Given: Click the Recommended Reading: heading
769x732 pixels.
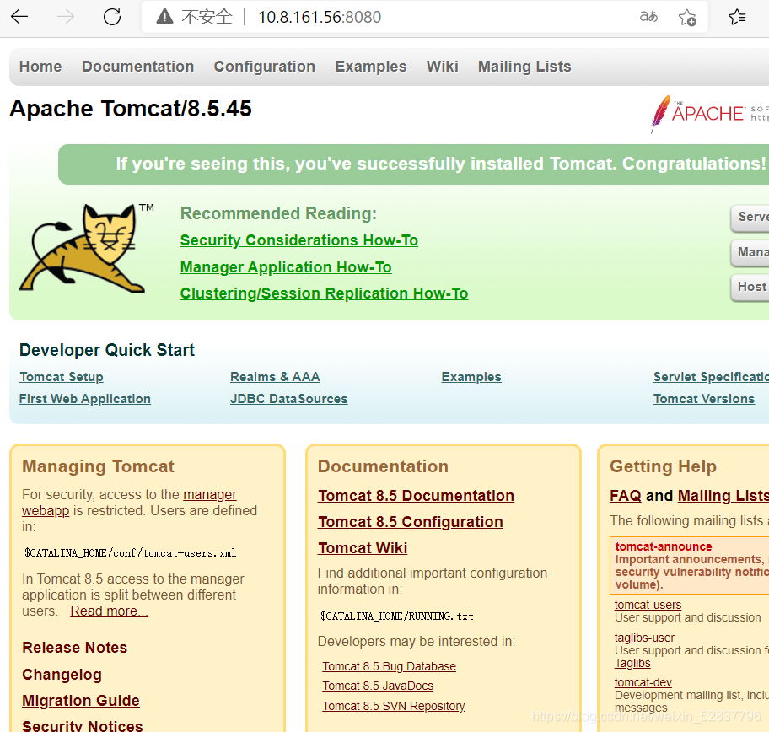Looking at the screenshot, I should (278, 213).
